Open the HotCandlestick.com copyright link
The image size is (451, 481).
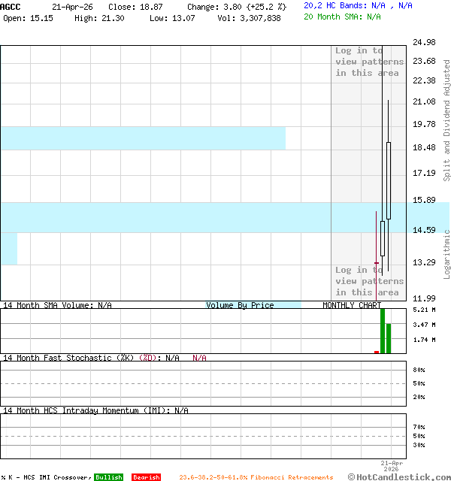tap(398, 476)
